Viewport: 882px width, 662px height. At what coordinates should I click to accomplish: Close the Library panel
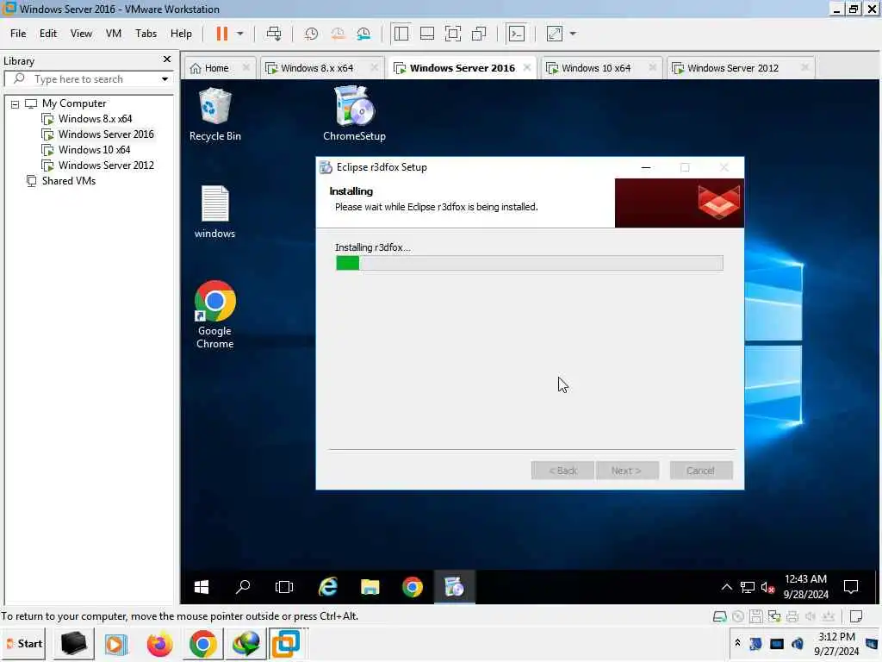(166, 59)
